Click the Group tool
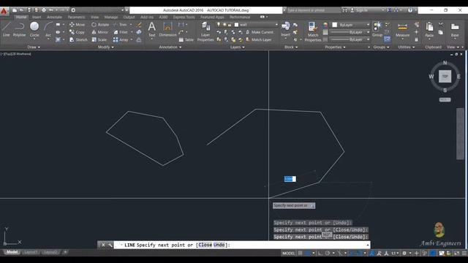 377,29
